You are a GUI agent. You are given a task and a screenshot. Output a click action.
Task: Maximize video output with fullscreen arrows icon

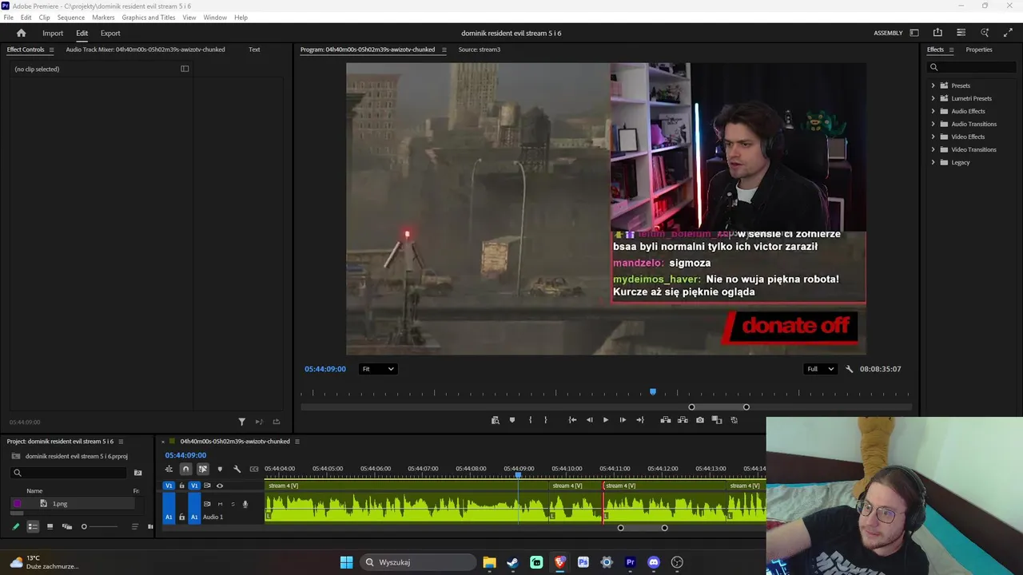(x=1008, y=33)
